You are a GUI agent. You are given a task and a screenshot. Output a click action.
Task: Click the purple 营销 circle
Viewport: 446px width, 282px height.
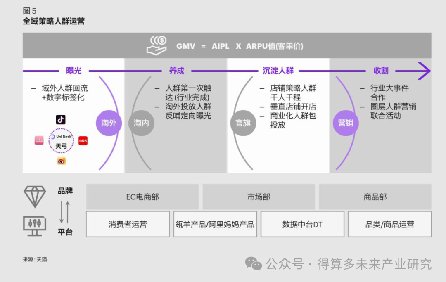(x=346, y=123)
